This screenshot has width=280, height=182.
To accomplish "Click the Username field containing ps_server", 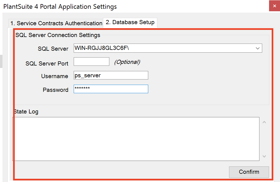I will click(111, 75).
